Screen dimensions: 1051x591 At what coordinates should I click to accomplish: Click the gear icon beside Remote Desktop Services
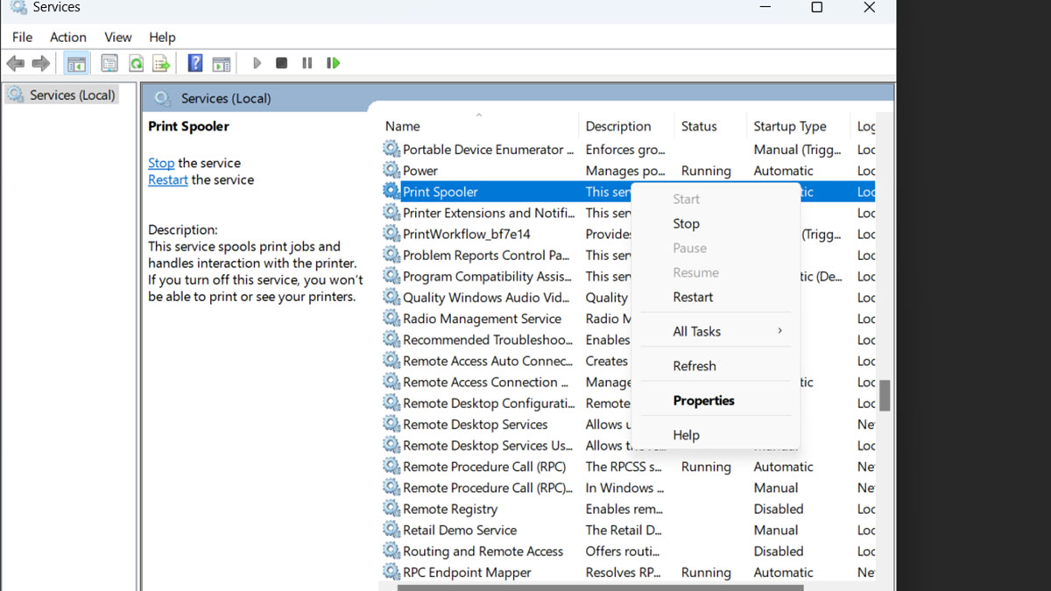(391, 424)
